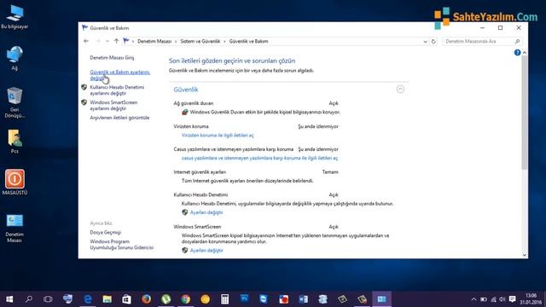Show hidden tray icons chevron
The height and width of the screenshot is (307, 546).
click(x=473, y=299)
